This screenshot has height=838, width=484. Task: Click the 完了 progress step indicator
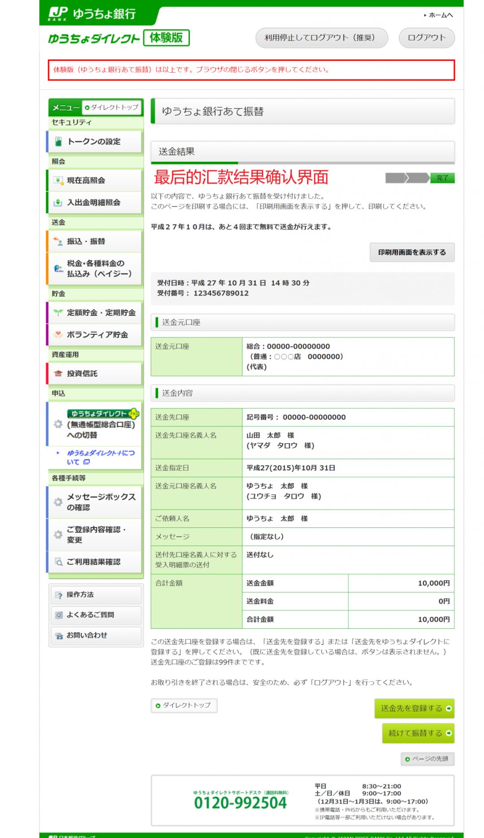pyautogui.click(x=442, y=178)
